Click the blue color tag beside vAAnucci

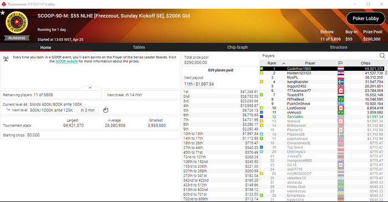(x=262, y=112)
